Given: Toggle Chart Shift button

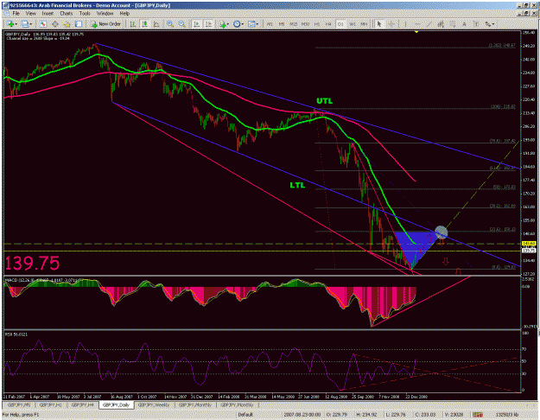Looking at the screenshot, I should coord(209,24).
